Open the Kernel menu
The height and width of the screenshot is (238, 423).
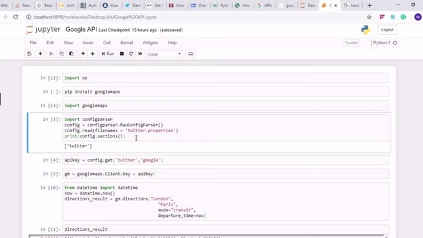tap(126, 42)
